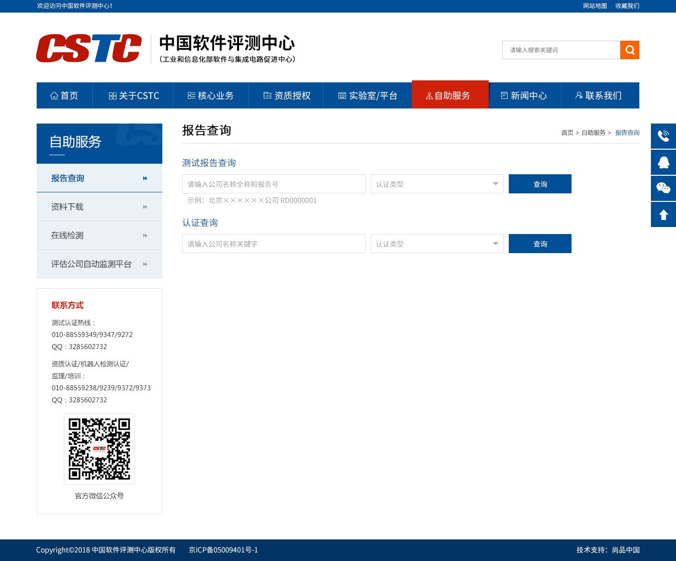Click 查询 button for 测试报告查询
The height and width of the screenshot is (561, 676).
540,184
